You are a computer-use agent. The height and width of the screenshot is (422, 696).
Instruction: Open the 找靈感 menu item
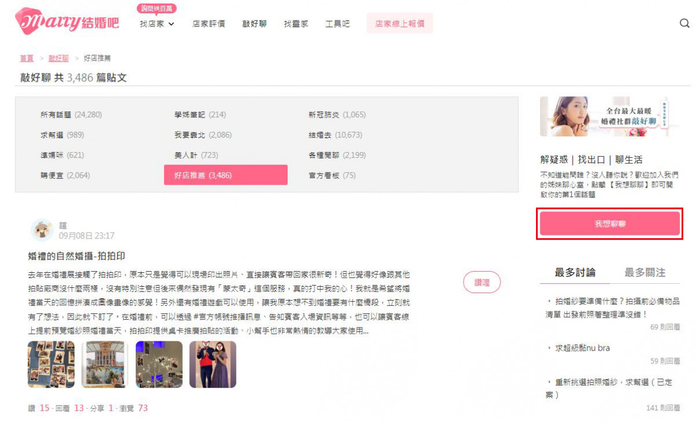click(x=296, y=24)
